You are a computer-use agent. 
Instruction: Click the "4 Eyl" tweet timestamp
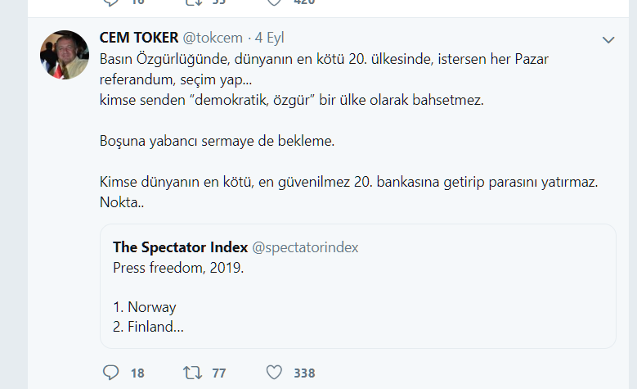click(270, 38)
